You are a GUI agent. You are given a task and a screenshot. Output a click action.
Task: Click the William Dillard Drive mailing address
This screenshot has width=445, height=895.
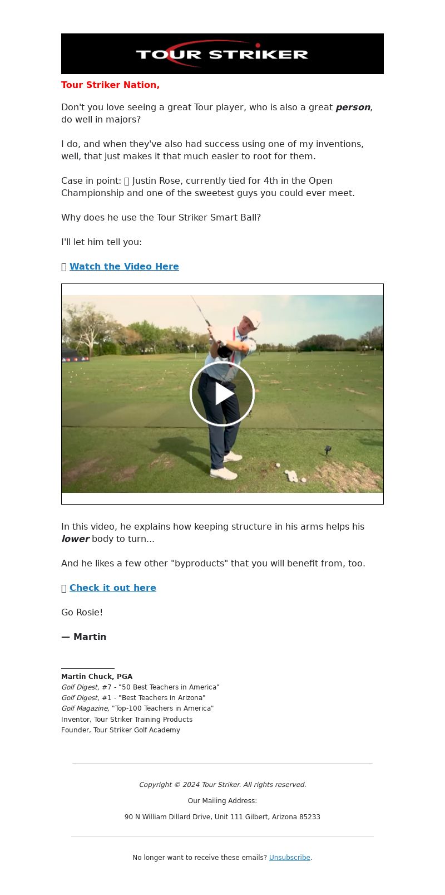pos(222,817)
